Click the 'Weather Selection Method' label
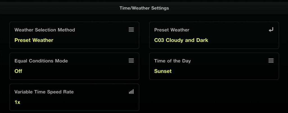This screenshot has height=113, width=288. click(45, 30)
